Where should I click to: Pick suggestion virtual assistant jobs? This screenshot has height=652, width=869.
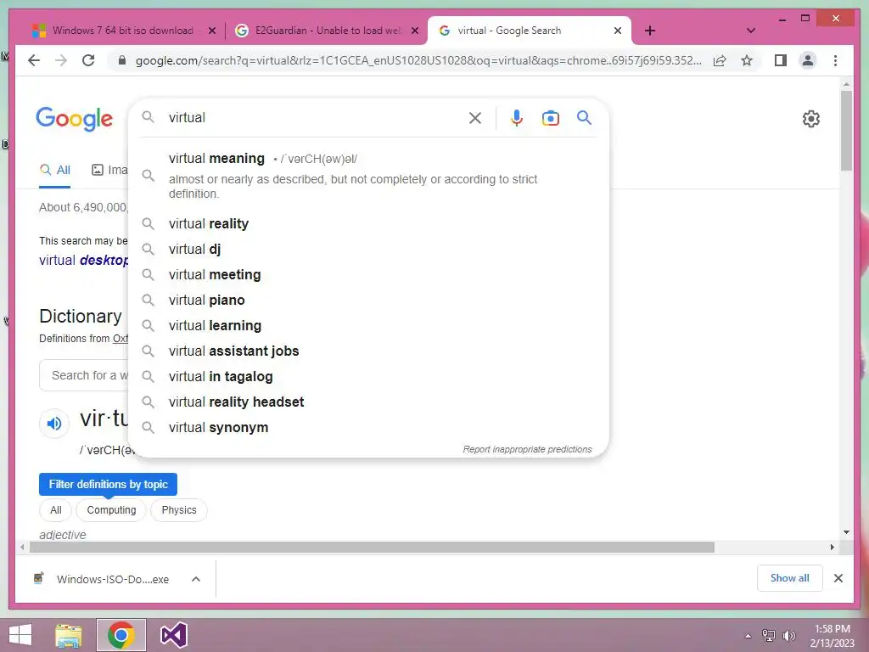click(368, 351)
